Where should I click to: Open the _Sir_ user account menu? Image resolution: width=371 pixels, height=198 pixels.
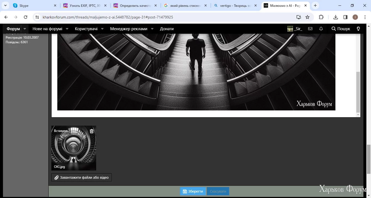click(x=295, y=29)
